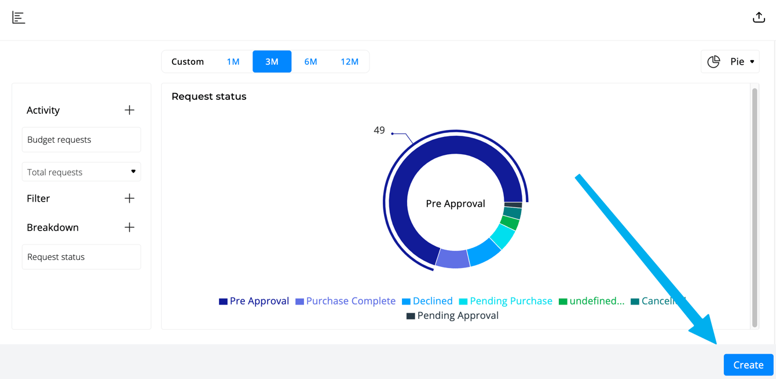Toggle the Declined legend item
The image size is (776, 379).
tap(427, 301)
